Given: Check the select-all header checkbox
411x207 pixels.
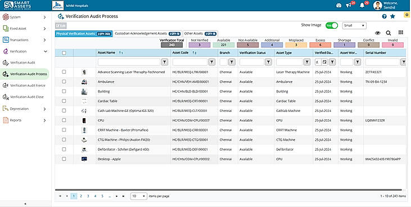Looking at the screenshot, I should pyautogui.click(x=64, y=53).
